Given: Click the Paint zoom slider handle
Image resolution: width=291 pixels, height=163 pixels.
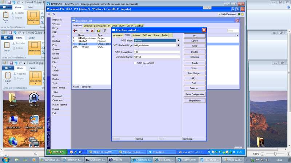Looking at the screenshot, I should click(275, 154).
